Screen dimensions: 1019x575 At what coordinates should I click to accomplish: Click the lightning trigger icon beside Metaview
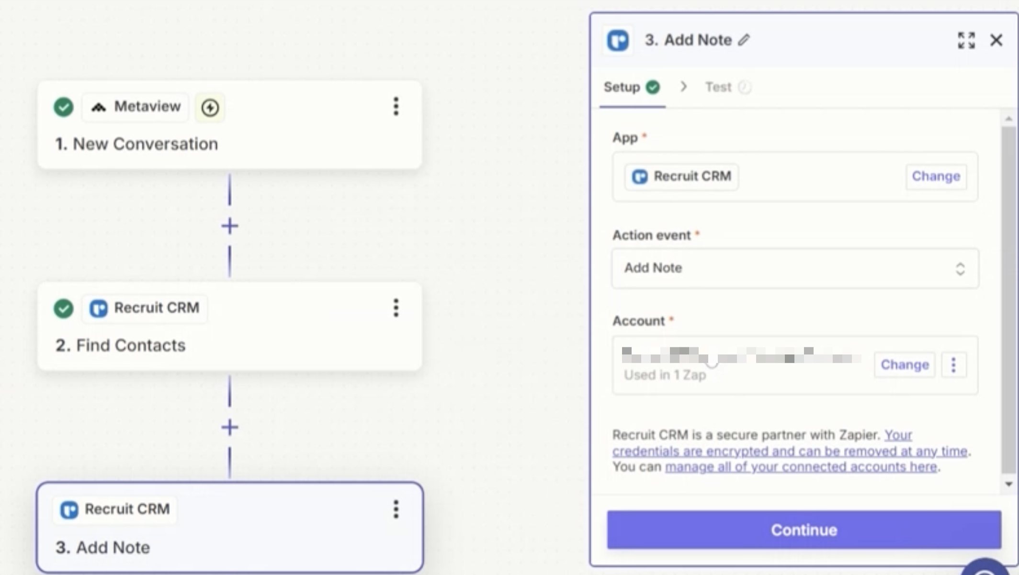210,107
